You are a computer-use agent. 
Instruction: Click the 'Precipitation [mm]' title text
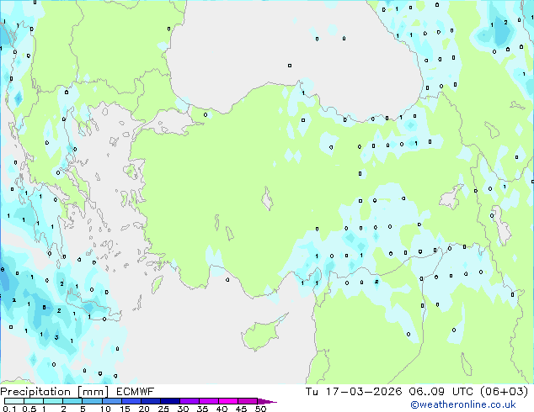pos(55,392)
